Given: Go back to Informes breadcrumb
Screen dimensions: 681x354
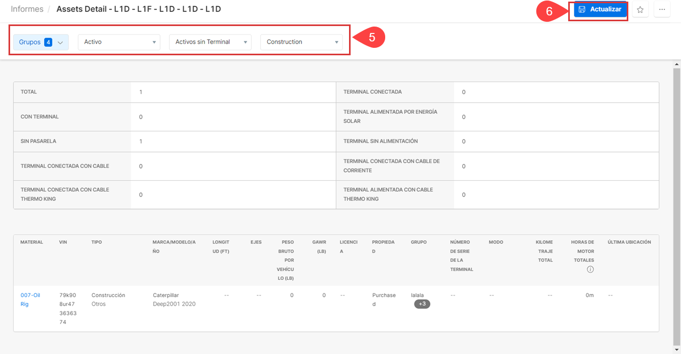Looking at the screenshot, I should (x=27, y=9).
